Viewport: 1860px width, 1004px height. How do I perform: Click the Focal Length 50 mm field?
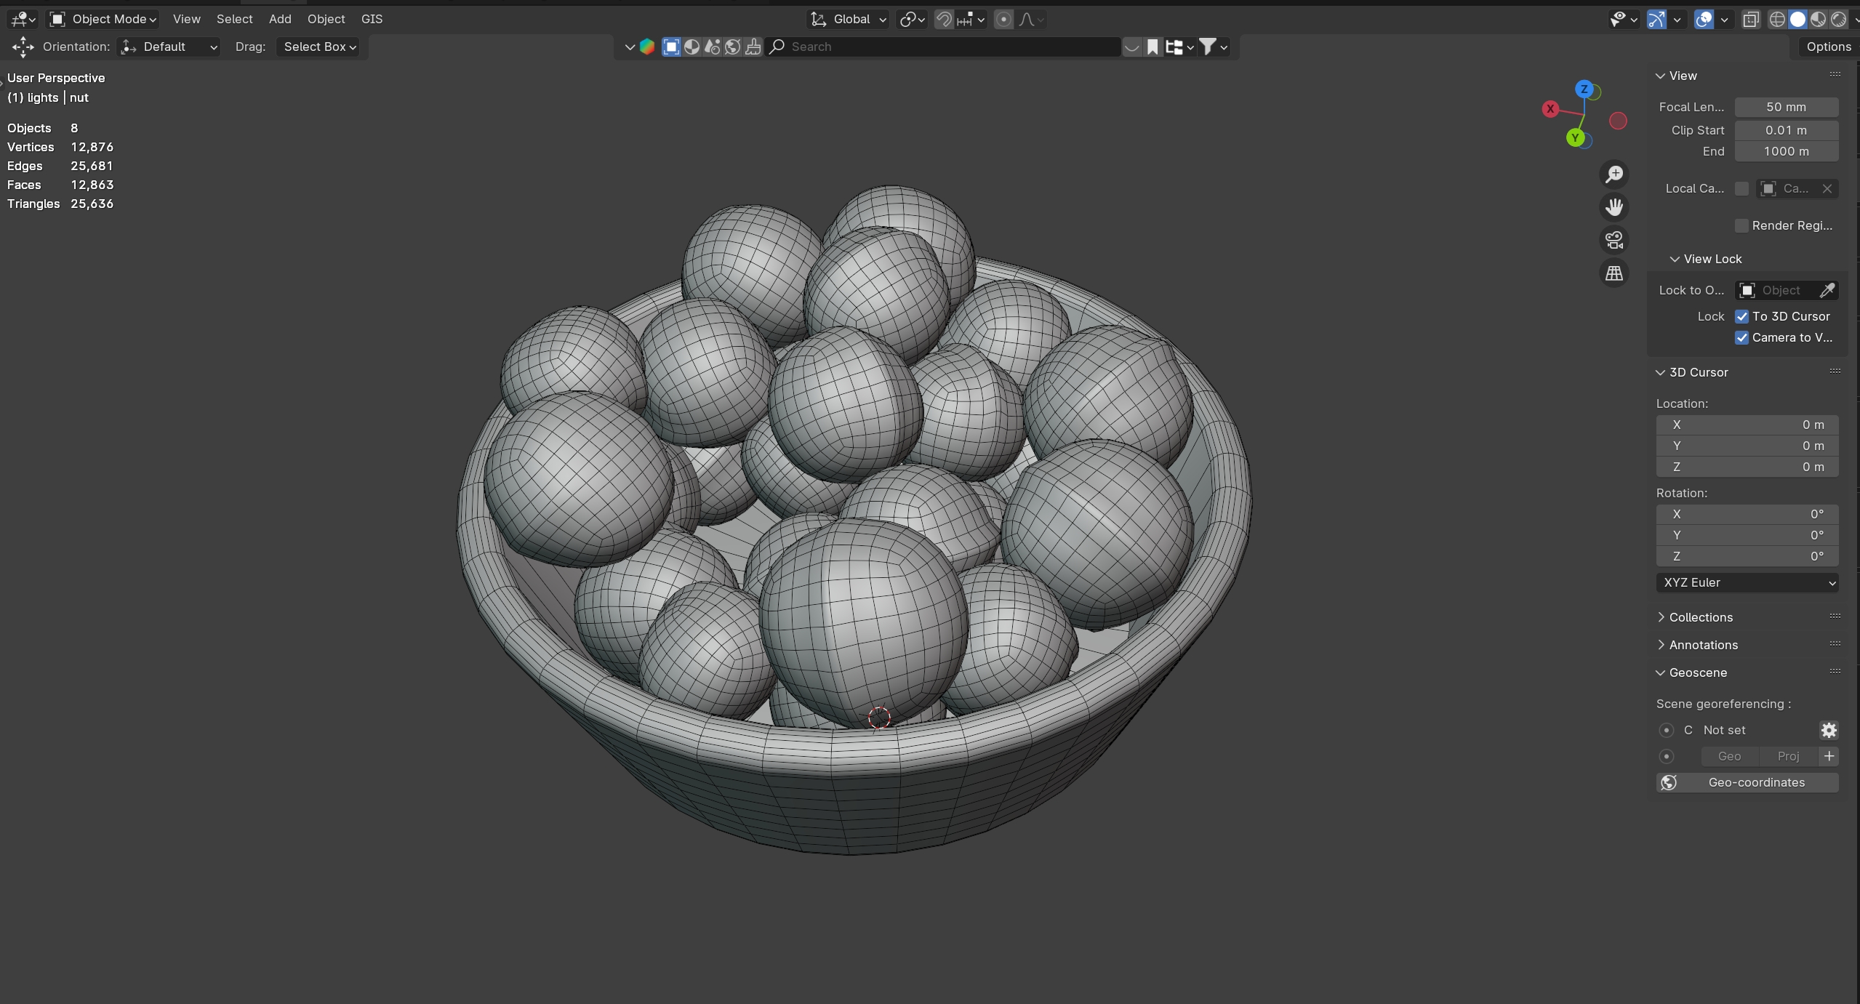[1786, 107]
